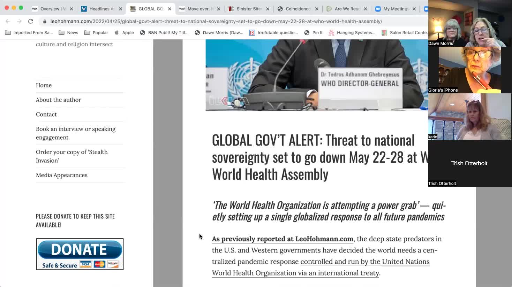The image size is (512, 287).
Task: Close the Headlines tab
Action: point(121,9)
